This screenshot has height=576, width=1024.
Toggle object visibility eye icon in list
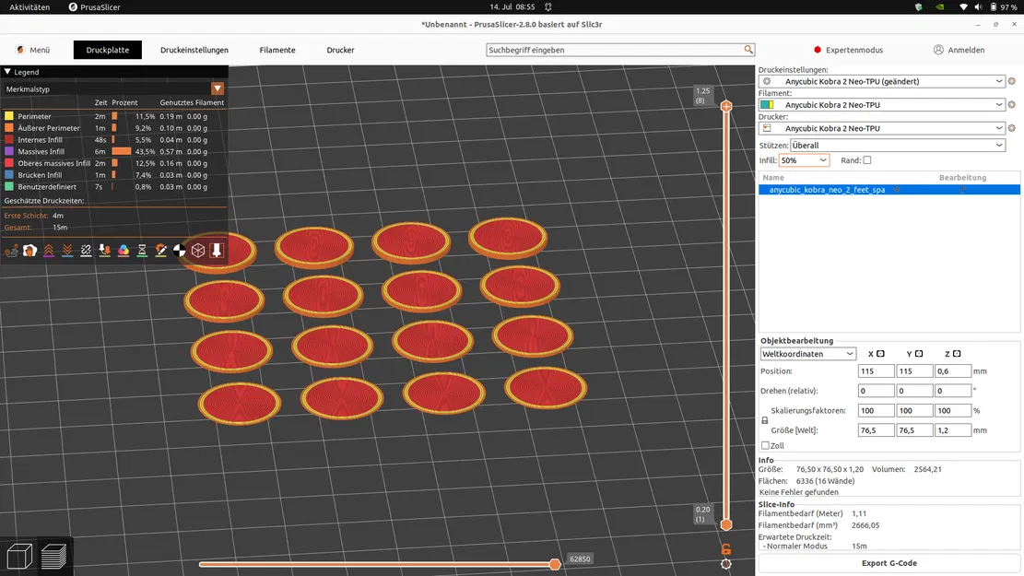(897, 190)
